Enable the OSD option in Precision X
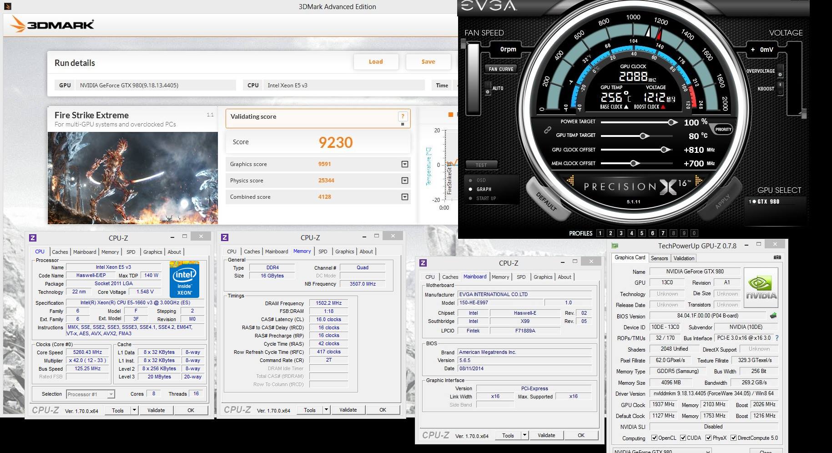 [470, 180]
